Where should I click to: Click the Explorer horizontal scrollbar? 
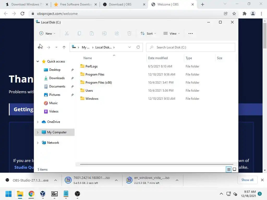tap(156, 164)
